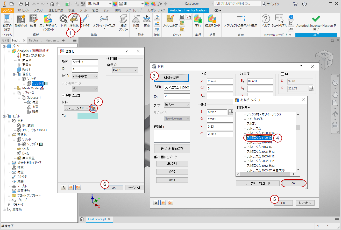Collapse the サブケース tree node

pyautogui.click(x=14, y=93)
